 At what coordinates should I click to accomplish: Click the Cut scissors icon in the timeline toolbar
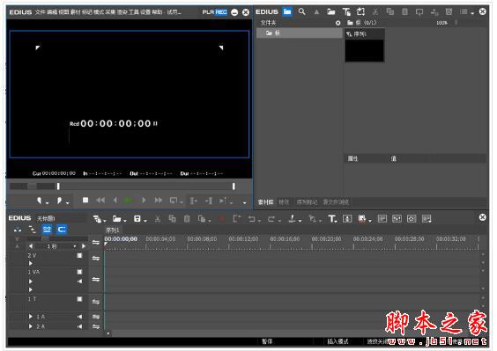tap(158, 218)
